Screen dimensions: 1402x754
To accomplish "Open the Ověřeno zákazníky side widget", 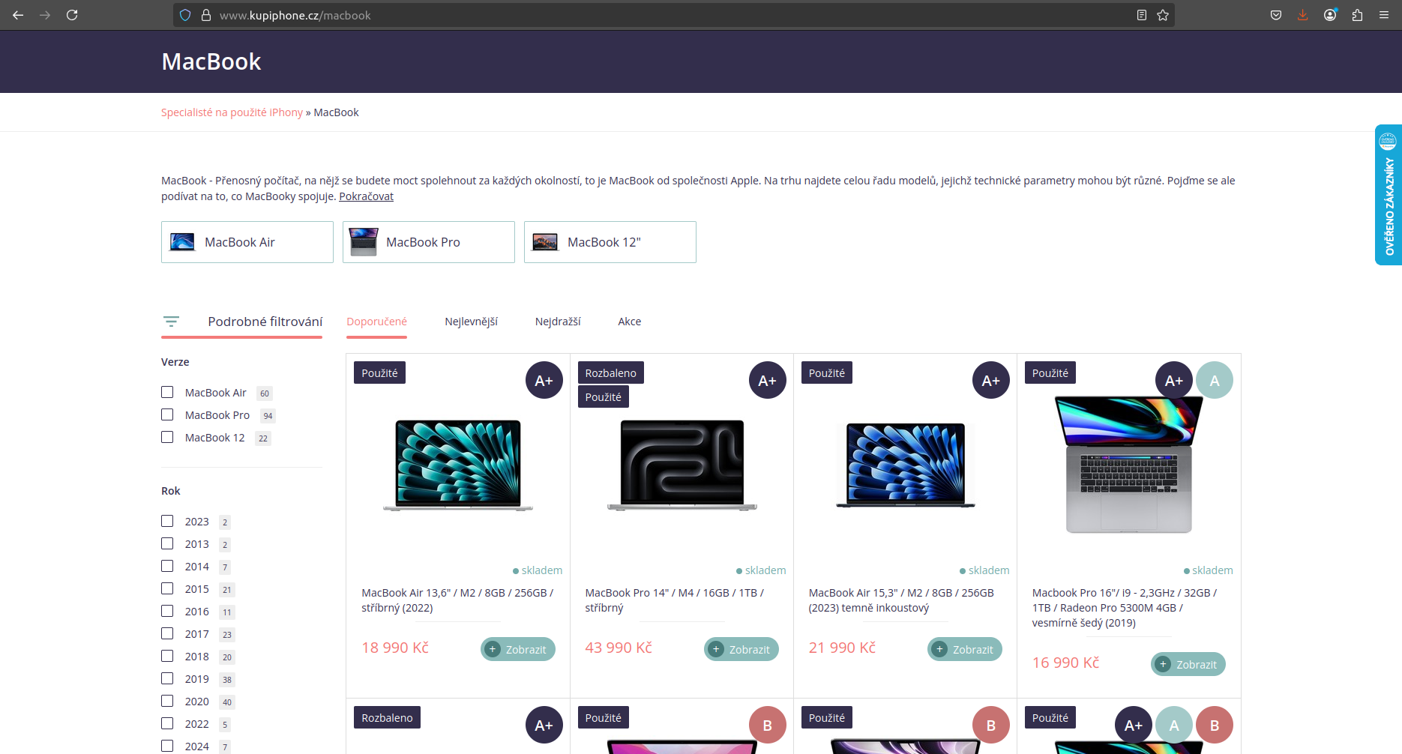I will tap(1389, 195).
